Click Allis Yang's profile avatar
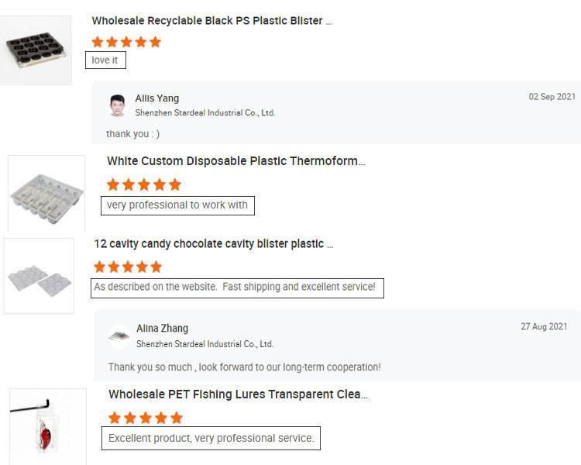This screenshot has width=581, height=465. [118, 105]
